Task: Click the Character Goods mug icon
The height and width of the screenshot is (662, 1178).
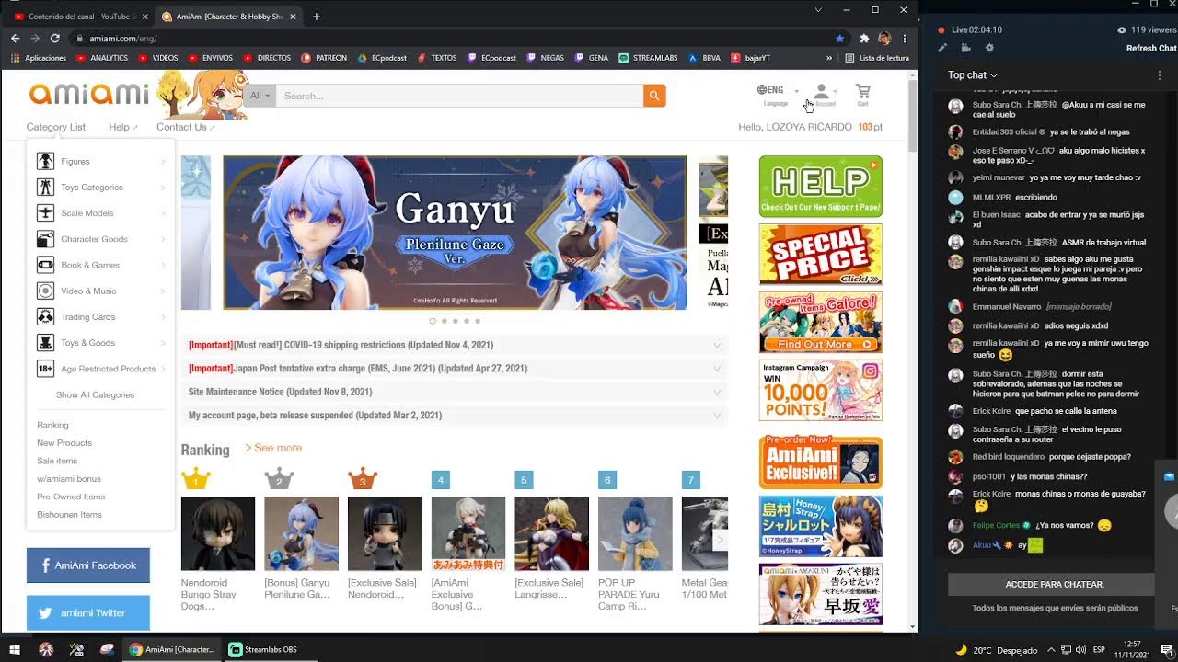Action: pos(45,239)
